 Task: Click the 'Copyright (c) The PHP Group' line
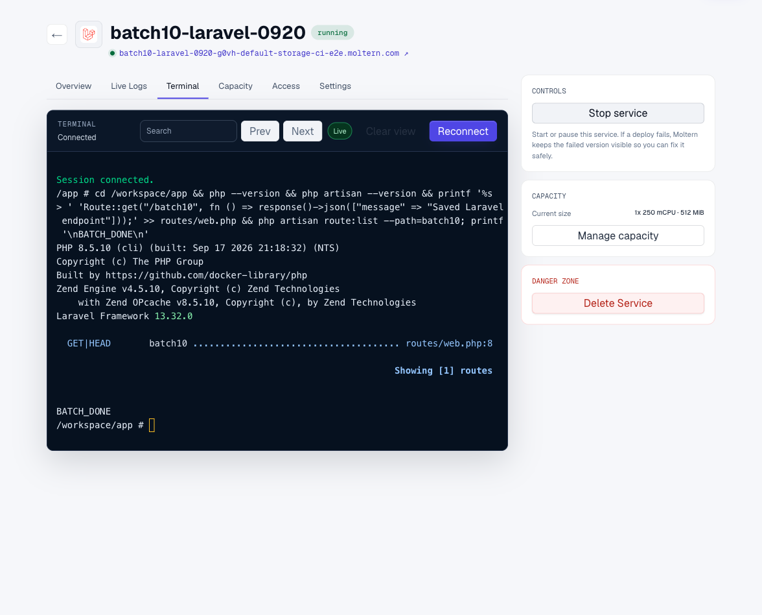[x=130, y=261]
